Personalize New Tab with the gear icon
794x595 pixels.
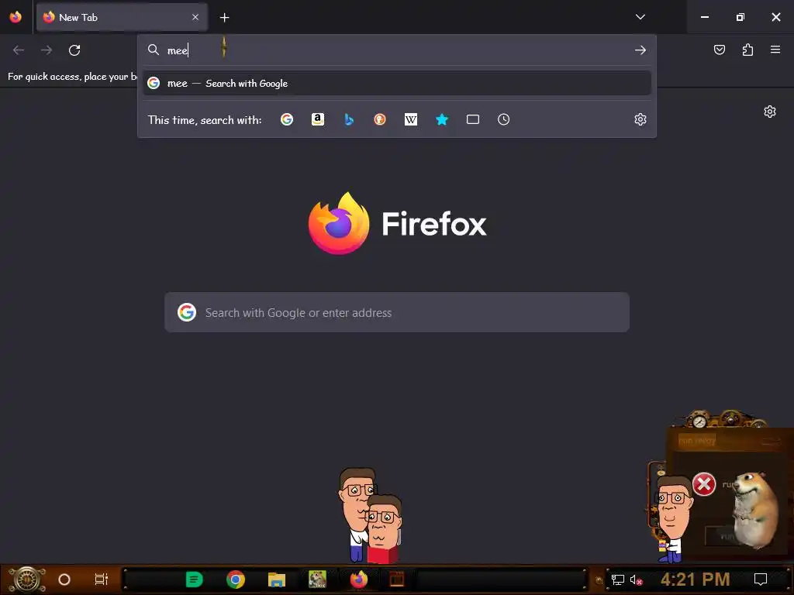(770, 112)
